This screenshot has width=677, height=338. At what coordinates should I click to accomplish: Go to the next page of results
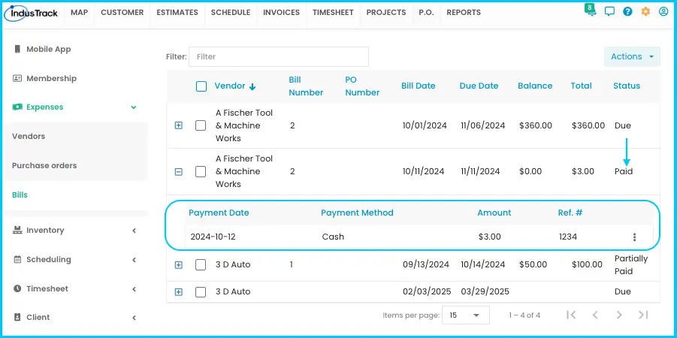coord(619,315)
